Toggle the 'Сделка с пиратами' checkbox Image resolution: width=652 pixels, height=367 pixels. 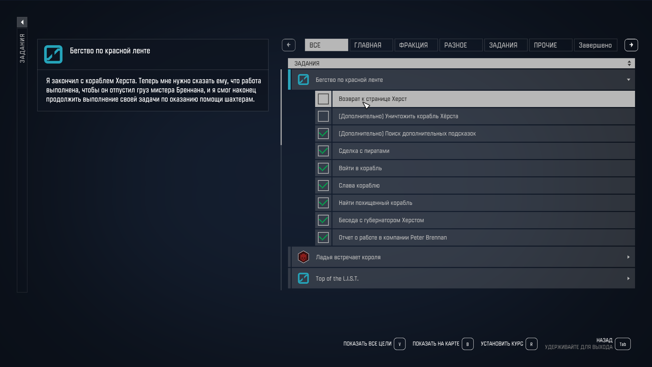(x=323, y=151)
